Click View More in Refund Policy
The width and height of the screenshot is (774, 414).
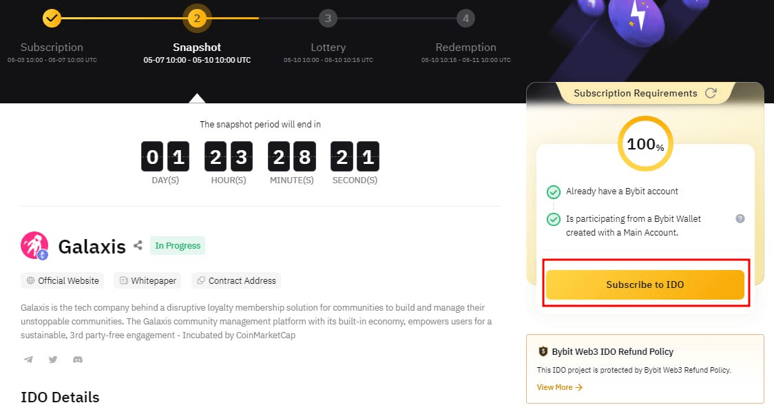pyautogui.click(x=559, y=387)
